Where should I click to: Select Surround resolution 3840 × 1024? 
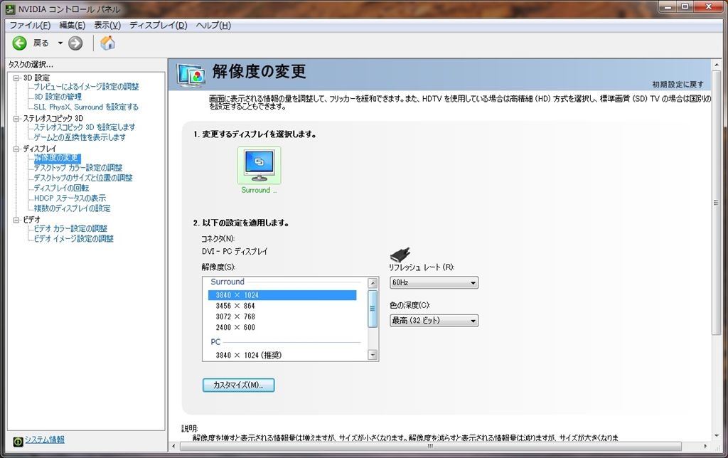[x=282, y=295]
